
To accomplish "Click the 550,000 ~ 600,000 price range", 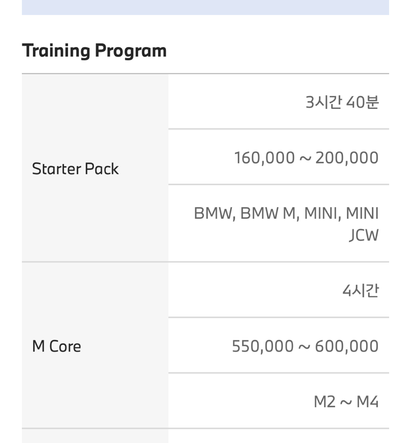I will (305, 346).
